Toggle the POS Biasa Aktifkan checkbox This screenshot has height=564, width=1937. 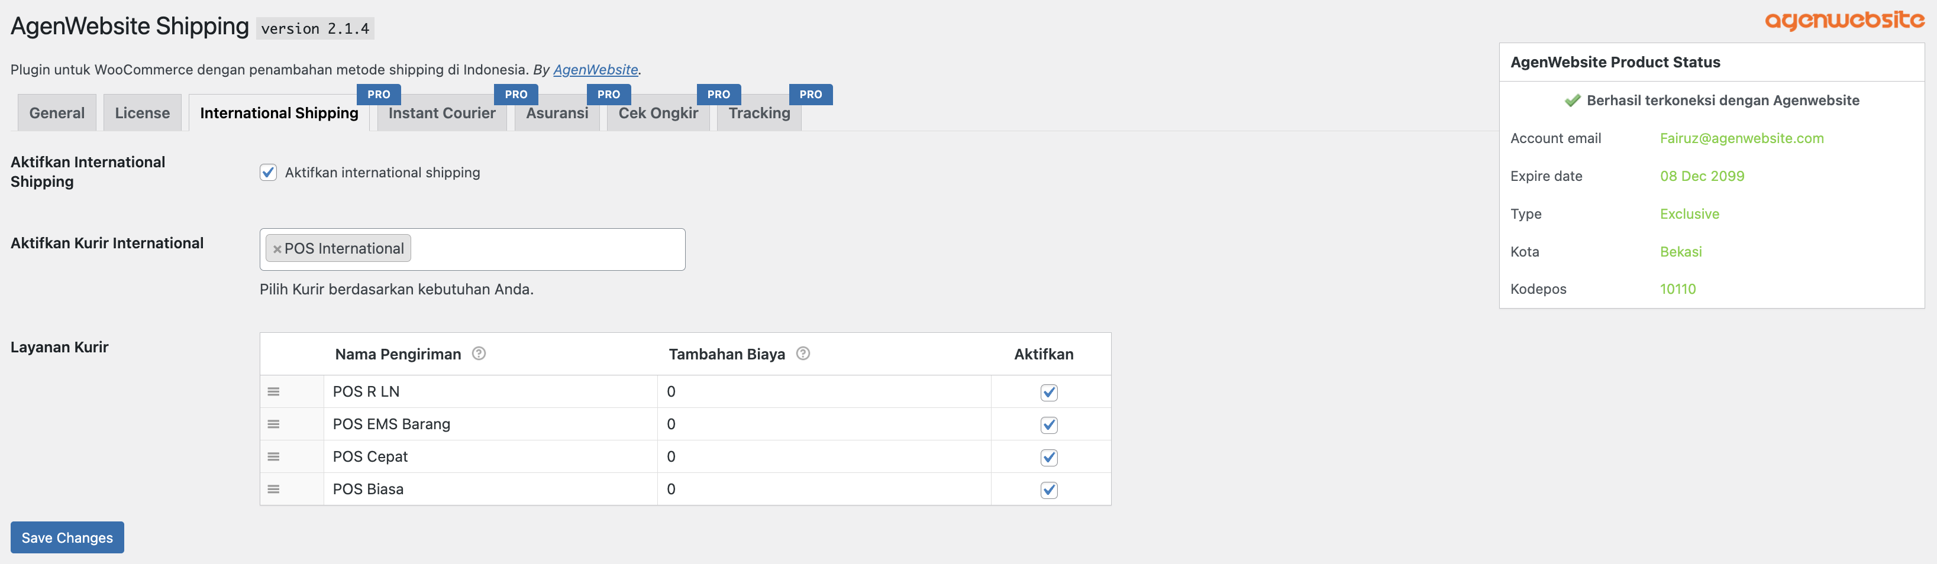point(1049,490)
